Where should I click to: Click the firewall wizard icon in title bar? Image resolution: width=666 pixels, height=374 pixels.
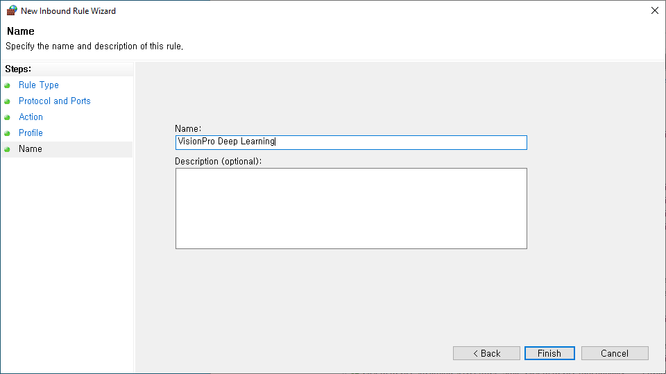(12, 10)
